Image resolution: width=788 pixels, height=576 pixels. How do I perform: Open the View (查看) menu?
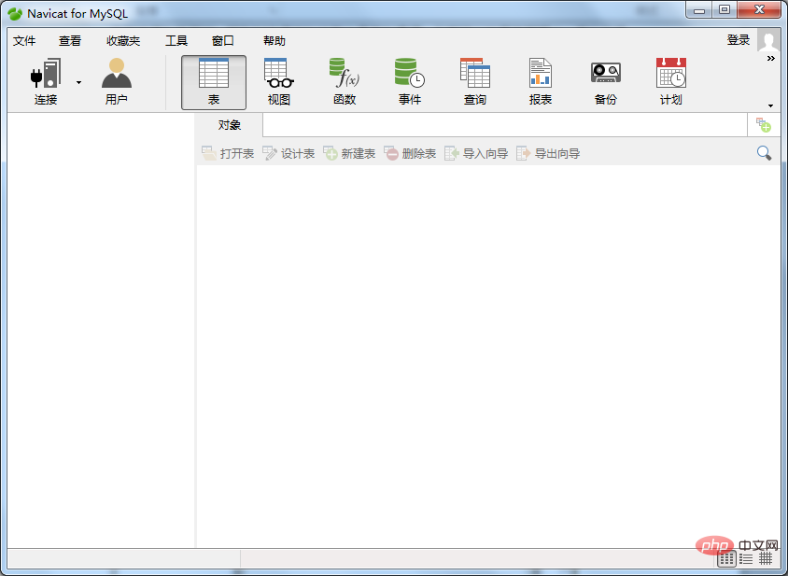pos(70,41)
